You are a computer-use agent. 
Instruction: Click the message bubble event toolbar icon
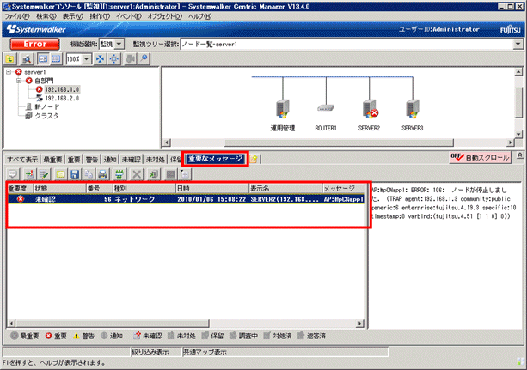click(x=13, y=174)
